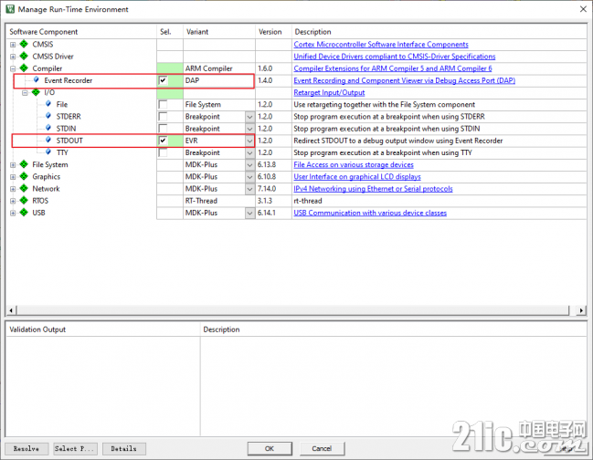
Task: Open the Network MDK-Plus dropdown
Action: click(x=249, y=189)
